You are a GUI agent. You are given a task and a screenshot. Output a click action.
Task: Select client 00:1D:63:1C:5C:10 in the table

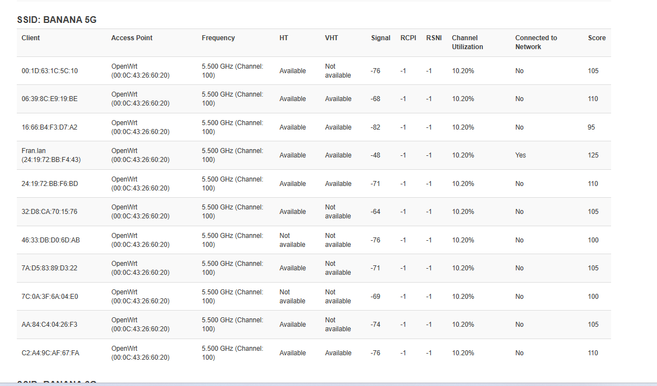point(50,71)
